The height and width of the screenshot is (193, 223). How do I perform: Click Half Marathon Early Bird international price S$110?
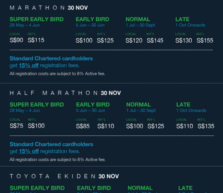click(106, 126)
